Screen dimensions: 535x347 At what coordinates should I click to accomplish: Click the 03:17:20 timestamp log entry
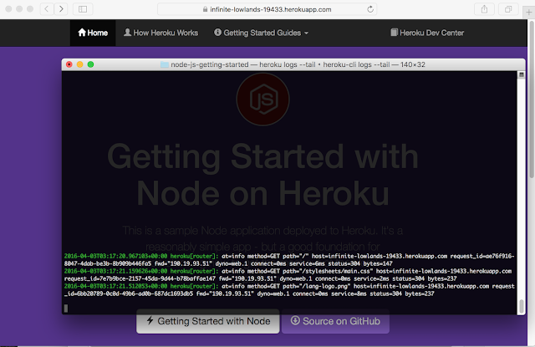(289, 260)
